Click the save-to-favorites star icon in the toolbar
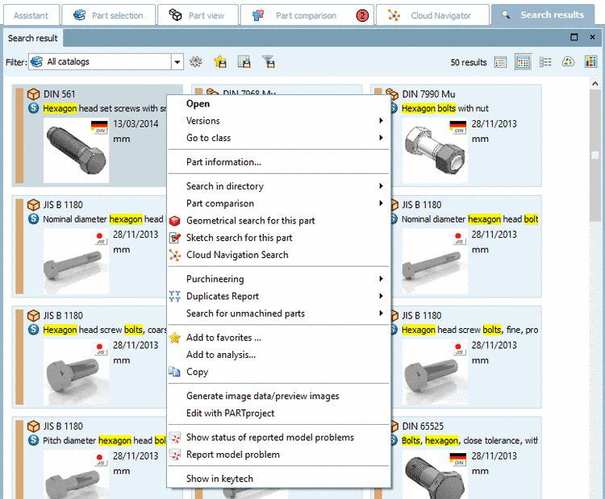 pyautogui.click(x=220, y=62)
